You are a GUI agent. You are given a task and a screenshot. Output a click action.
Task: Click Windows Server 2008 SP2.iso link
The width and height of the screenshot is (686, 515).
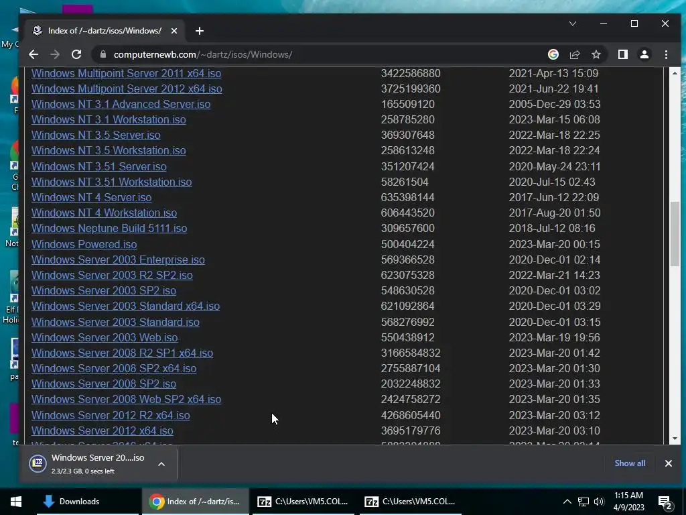click(x=104, y=384)
